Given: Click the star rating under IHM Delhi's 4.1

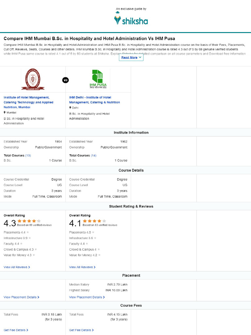Looking at the screenshot, I should 94,221.
